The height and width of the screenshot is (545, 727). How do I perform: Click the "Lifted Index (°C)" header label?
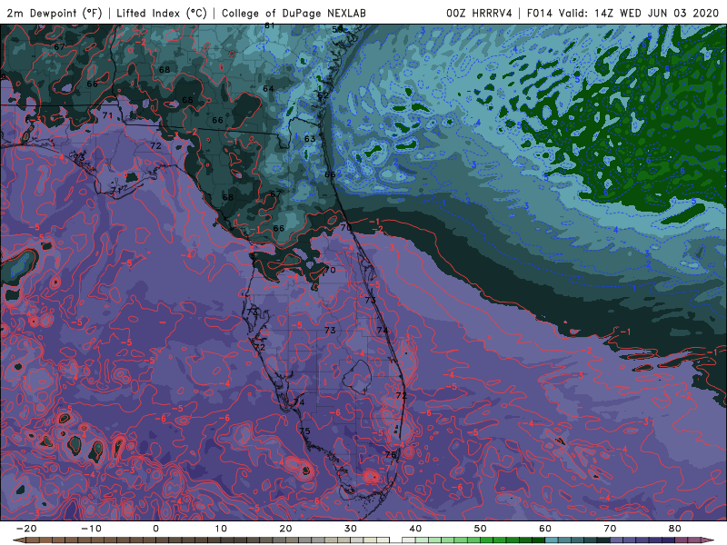(162, 13)
